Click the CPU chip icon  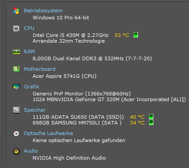tap(16, 29)
